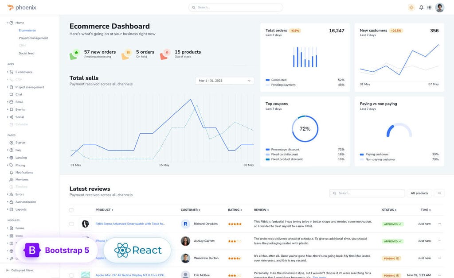Click the Latest reviews search field

pos(367,193)
